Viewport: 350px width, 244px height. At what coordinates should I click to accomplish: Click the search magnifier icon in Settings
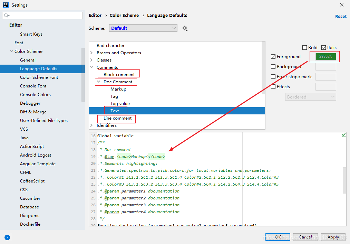coord(7,16)
